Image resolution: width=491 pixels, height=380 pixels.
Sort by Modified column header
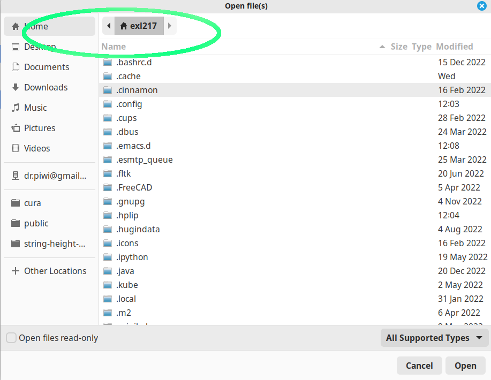pos(455,47)
